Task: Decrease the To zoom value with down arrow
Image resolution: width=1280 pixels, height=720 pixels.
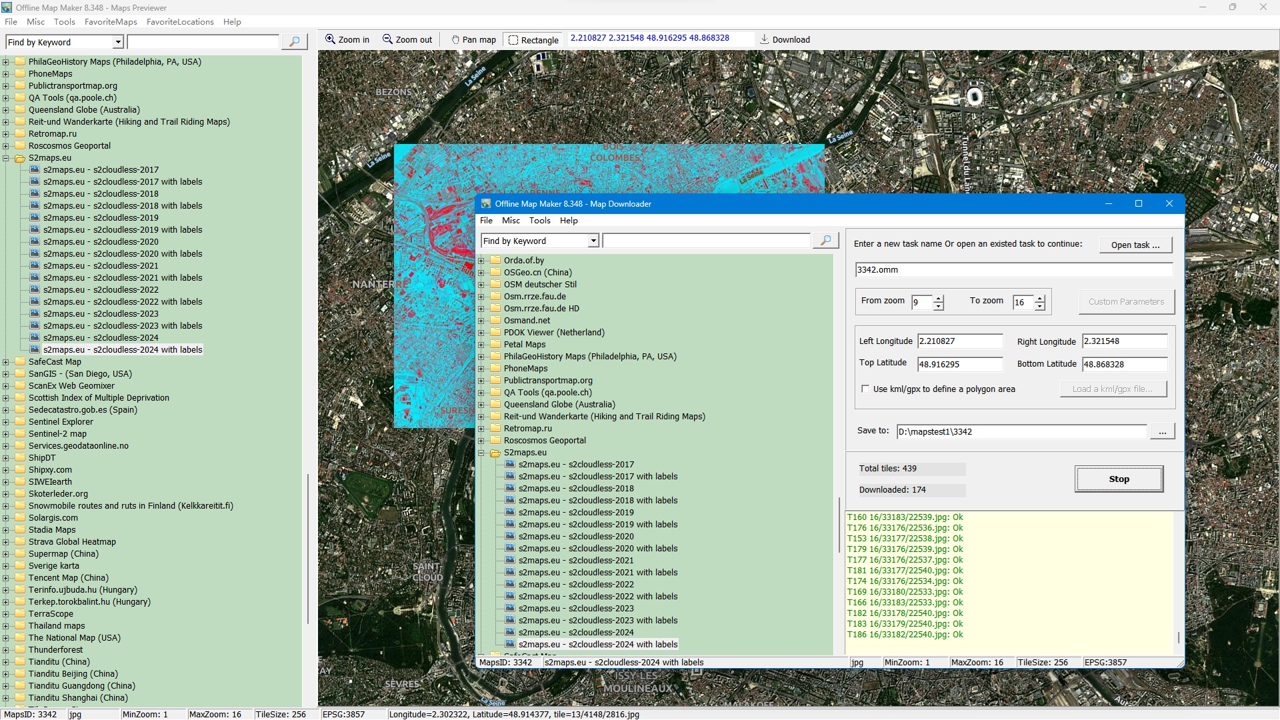Action: (x=1040, y=307)
